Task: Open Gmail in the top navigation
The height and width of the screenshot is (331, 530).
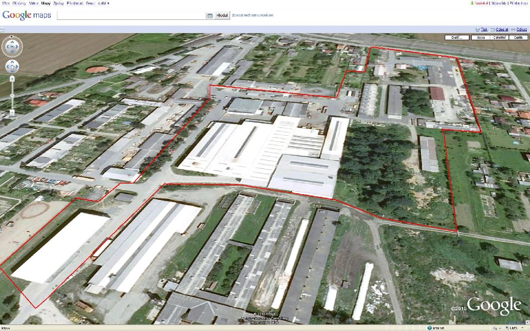Action: (91, 3)
